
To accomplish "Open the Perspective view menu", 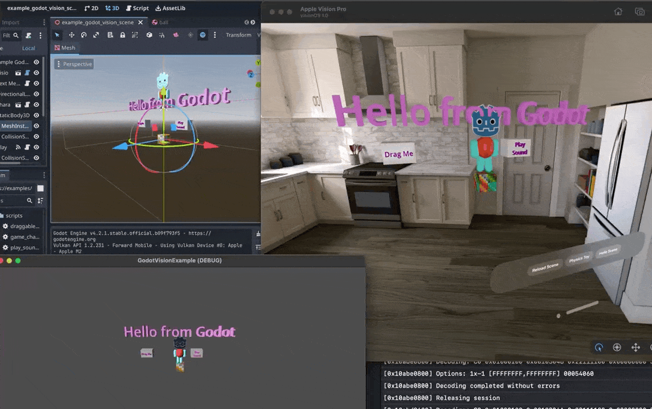I will tap(74, 64).
